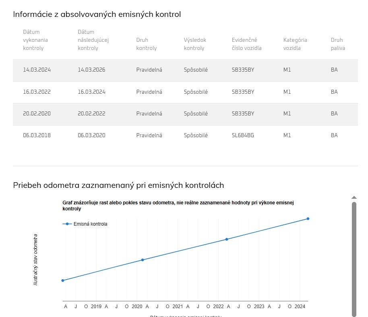Select the row with inspection date 14.03.2024
The image size is (368, 317).
185,70
